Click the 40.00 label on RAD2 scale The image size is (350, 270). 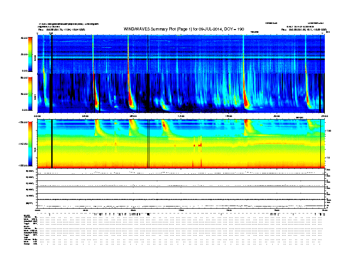pos(24,38)
